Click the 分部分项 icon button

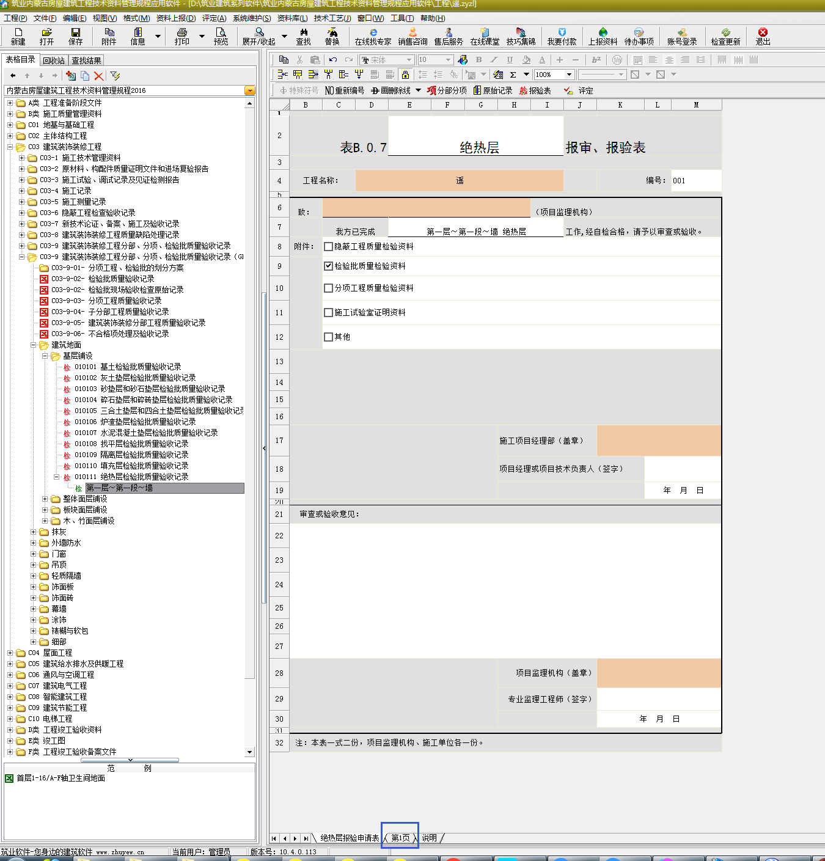[x=447, y=90]
